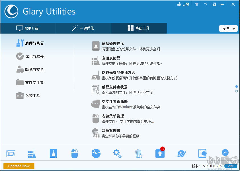
Task: Click the 修复无效的快捷方式 shortcut icon
Action: [x=96, y=75]
